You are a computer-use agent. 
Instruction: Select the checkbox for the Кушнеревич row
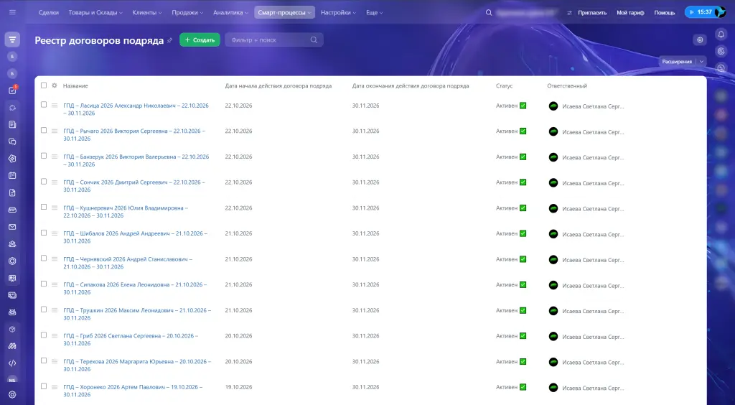pyautogui.click(x=44, y=207)
